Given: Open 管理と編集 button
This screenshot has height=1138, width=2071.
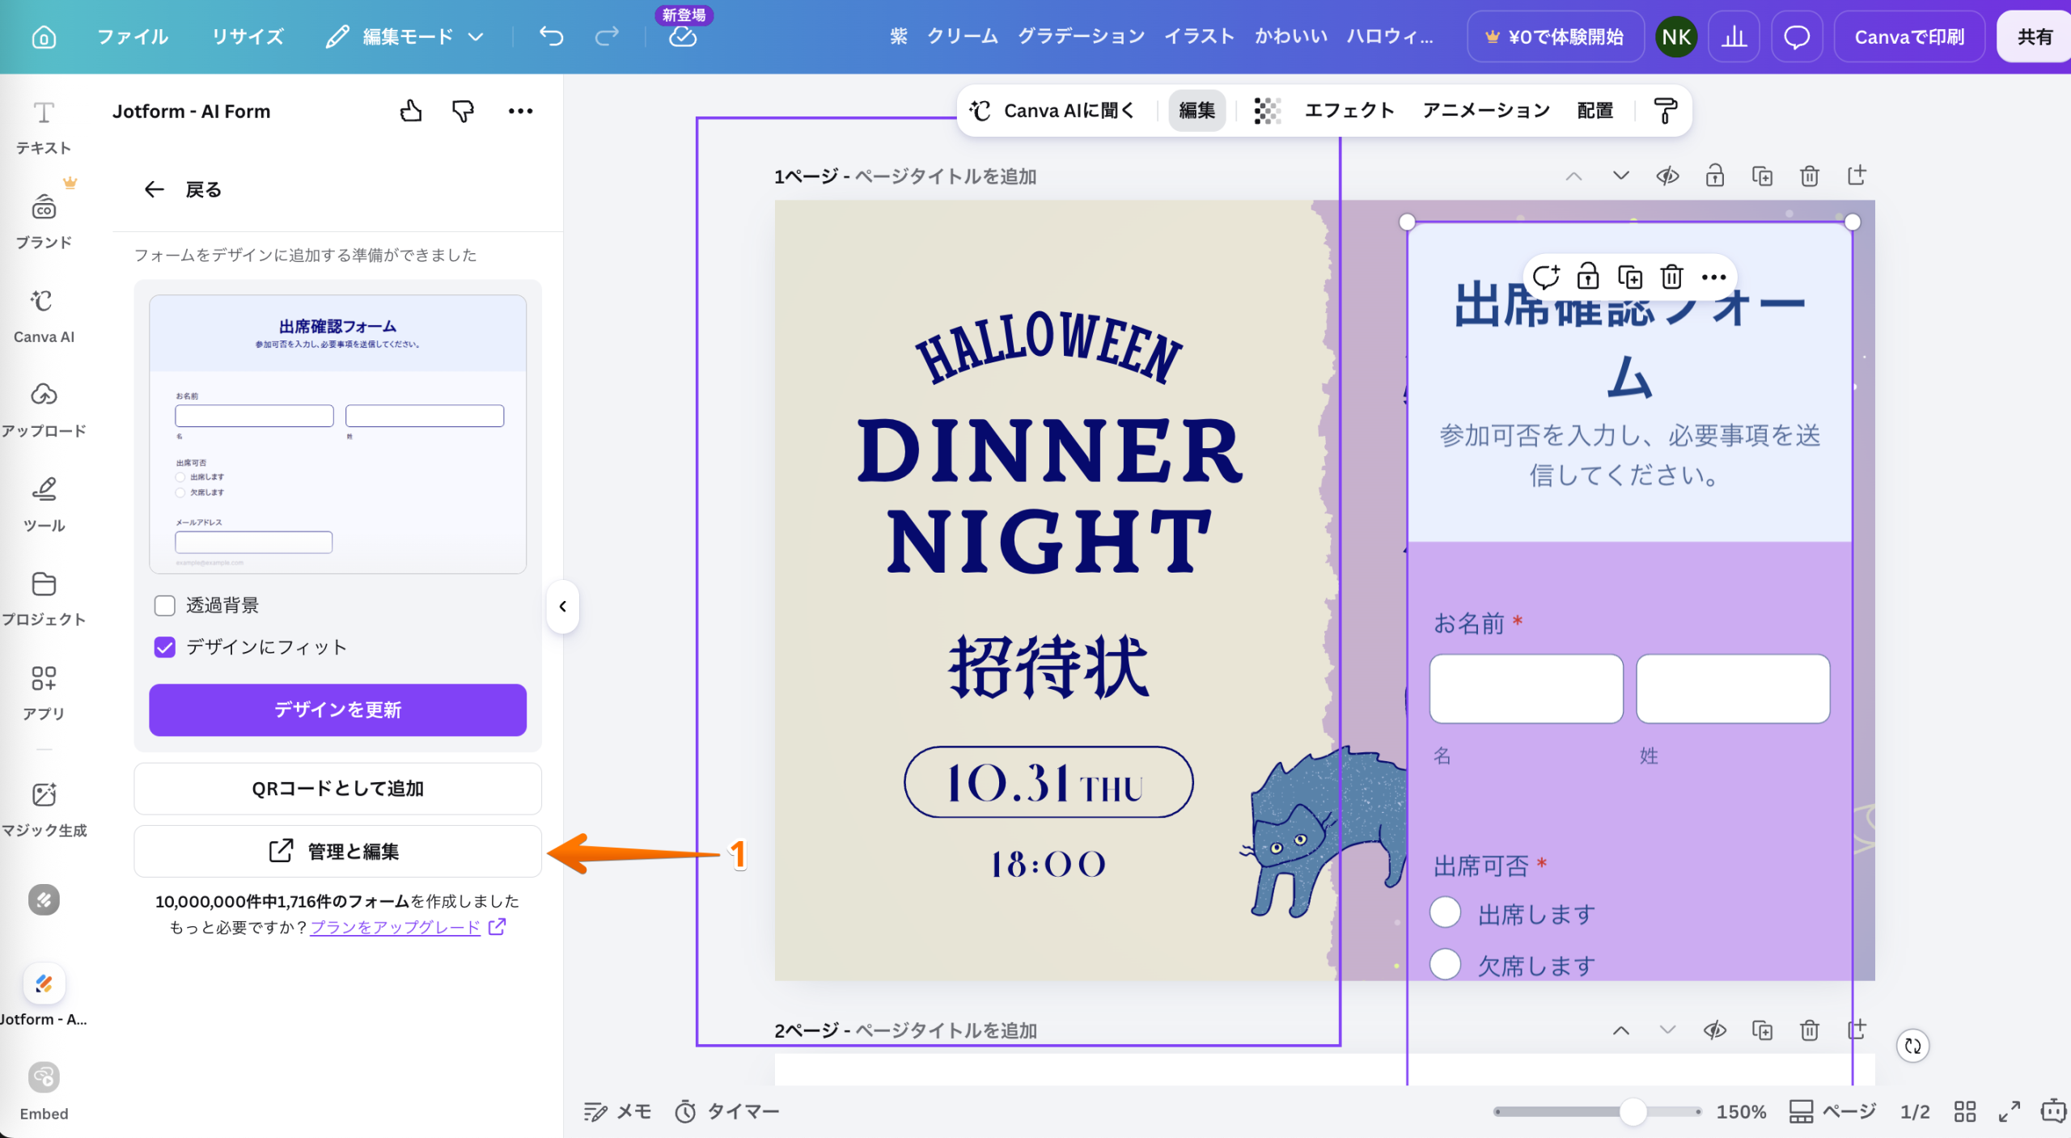Looking at the screenshot, I should click(x=337, y=851).
